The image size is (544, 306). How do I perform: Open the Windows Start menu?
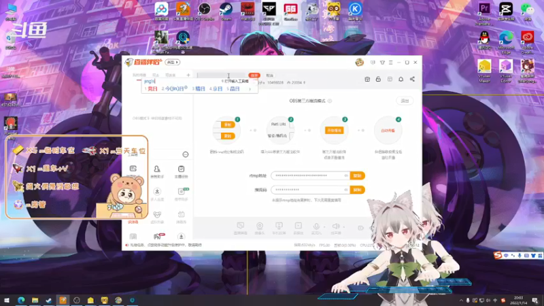tap(7, 301)
